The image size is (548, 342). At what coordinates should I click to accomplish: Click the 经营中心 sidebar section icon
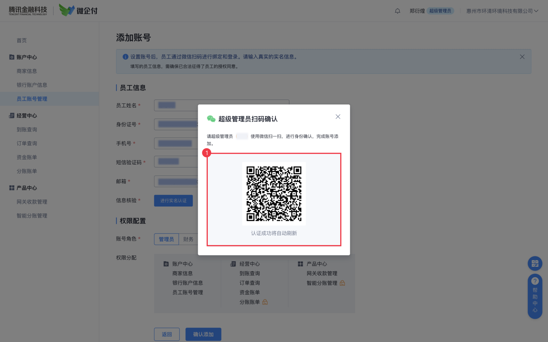(x=12, y=116)
